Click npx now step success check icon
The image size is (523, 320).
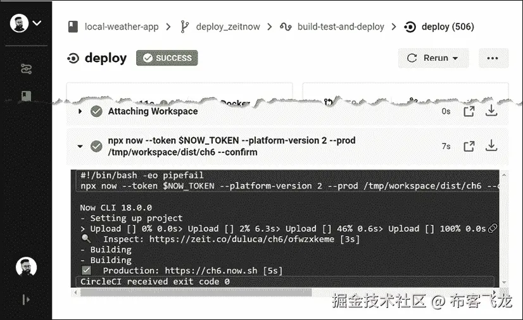[x=96, y=146]
